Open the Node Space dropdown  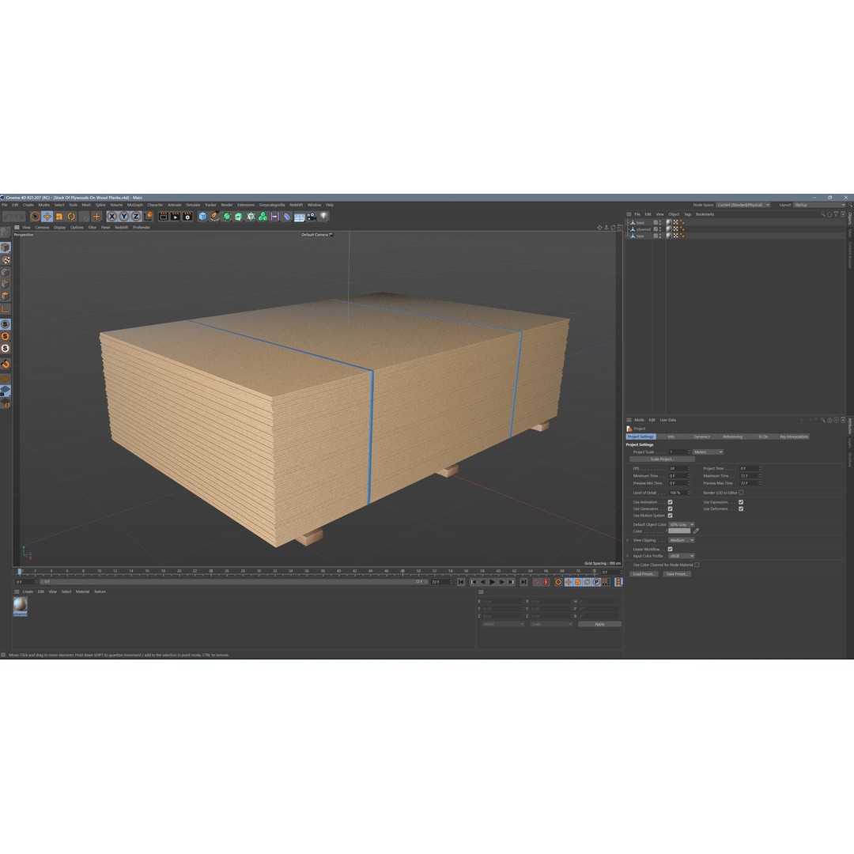pyautogui.click(x=743, y=205)
